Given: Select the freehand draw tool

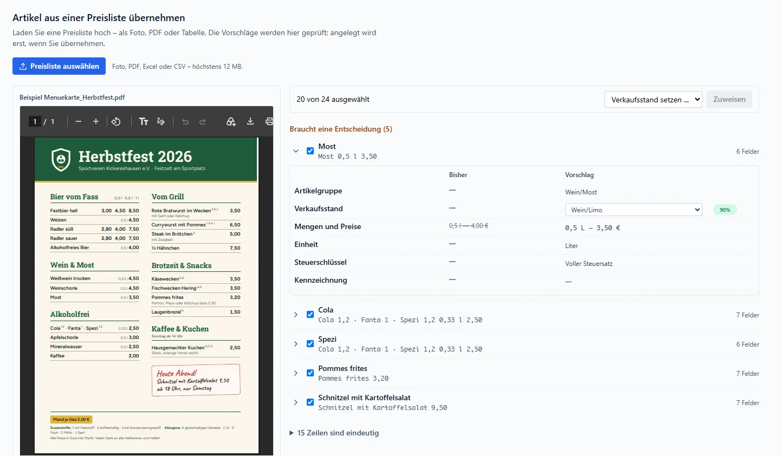Looking at the screenshot, I should tap(161, 121).
